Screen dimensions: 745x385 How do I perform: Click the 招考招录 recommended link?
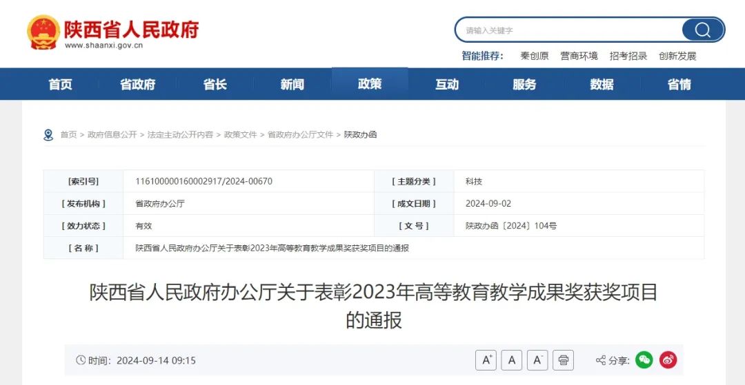click(628, 56)
